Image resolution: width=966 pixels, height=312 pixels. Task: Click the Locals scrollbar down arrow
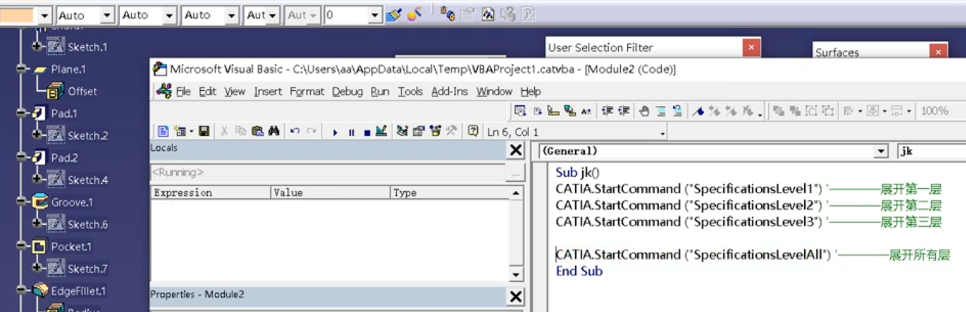pyautogui.click(x=516, y=275)
